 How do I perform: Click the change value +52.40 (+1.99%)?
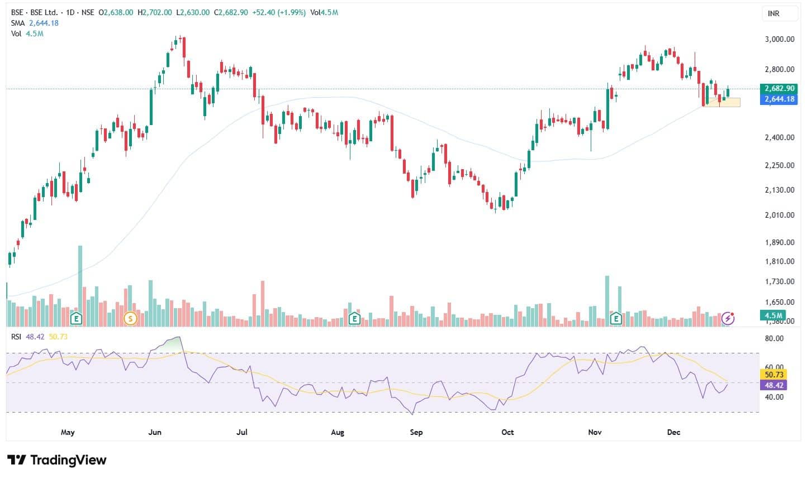click(x=278, y=12)
